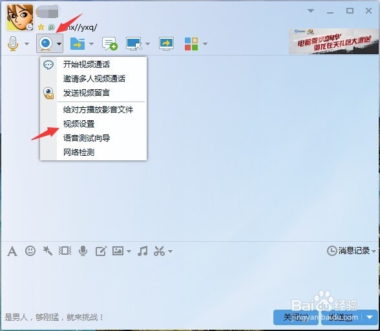Expand the picture options arrow
Viewport: 380px width, 331px height.
[x=129, y=251]
